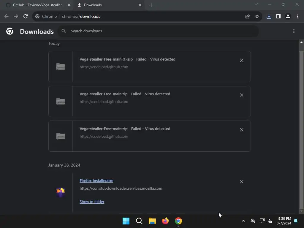Viewport: 304px width, 228px height.
Task: Launch Firefox from taskbar
Action: coord(165,221)
